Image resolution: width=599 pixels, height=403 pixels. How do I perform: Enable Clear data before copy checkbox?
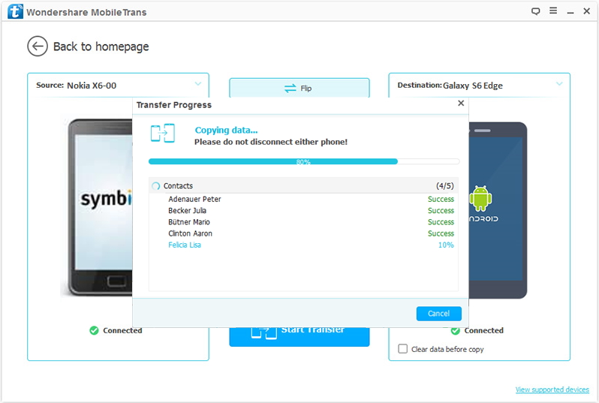pos(402,349)
